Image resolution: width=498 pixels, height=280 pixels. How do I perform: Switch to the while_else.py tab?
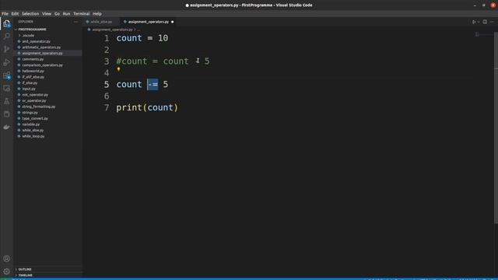101,22
